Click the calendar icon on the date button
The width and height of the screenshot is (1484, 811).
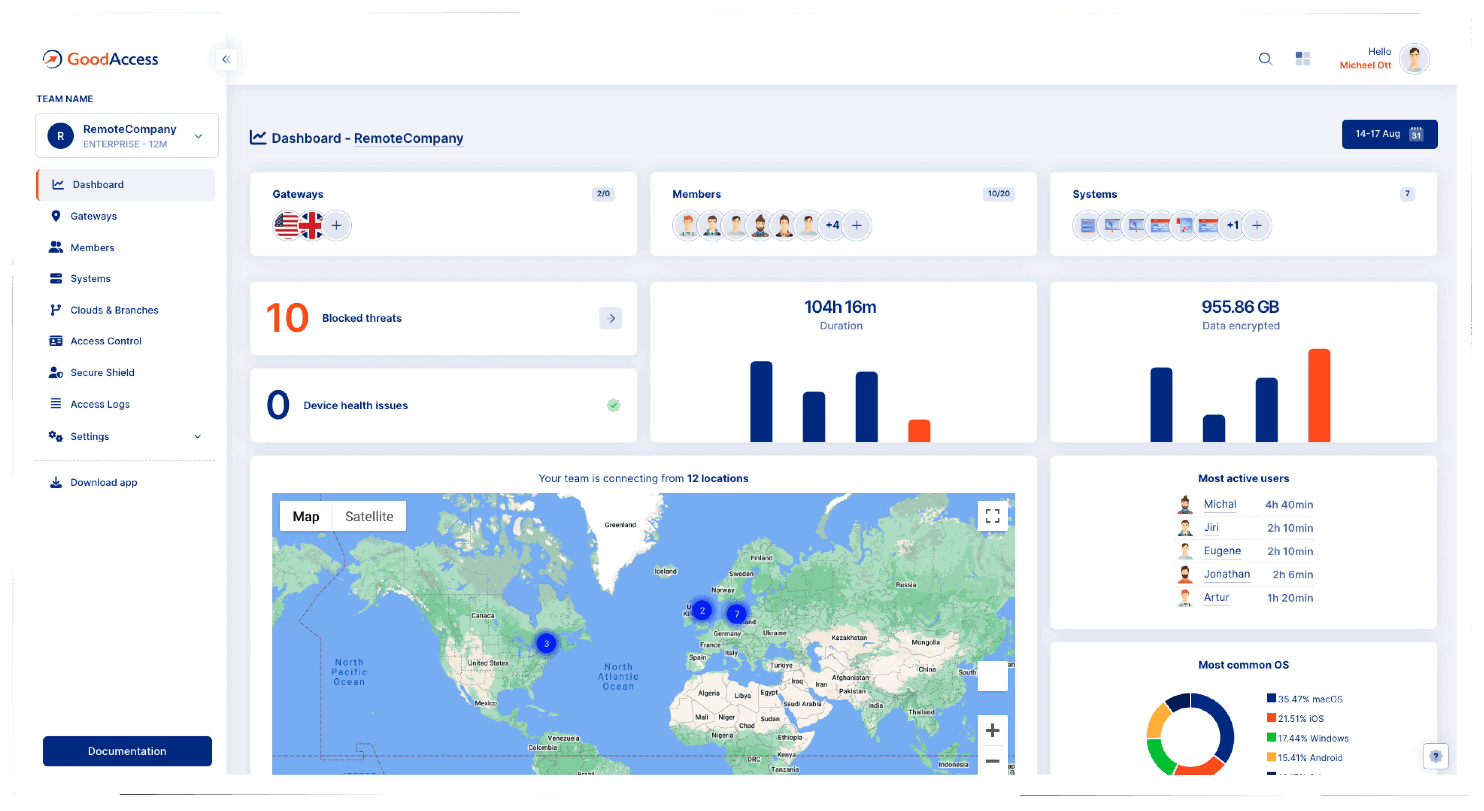(x=1416, y=134)
